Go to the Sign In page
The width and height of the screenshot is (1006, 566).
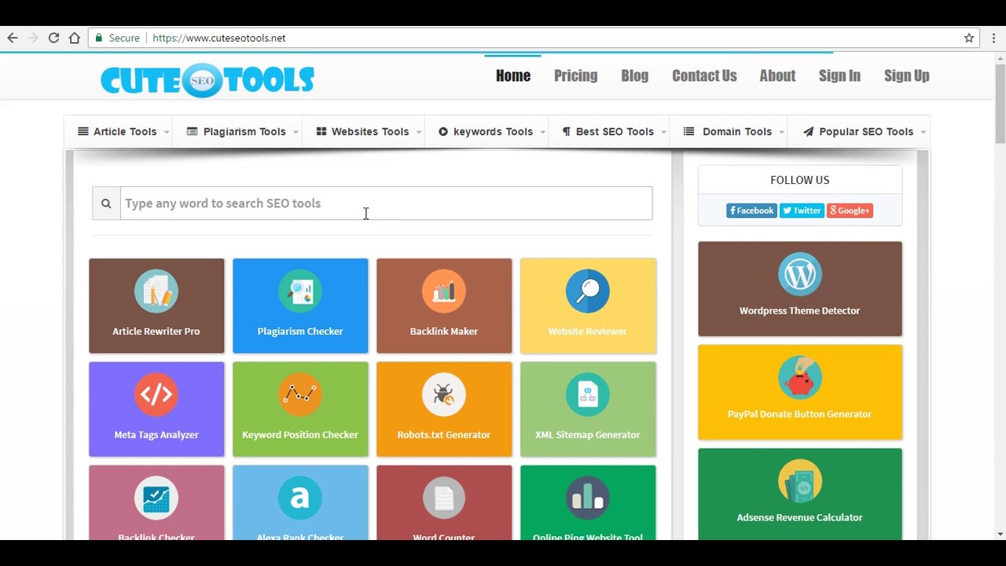point(839,76)
